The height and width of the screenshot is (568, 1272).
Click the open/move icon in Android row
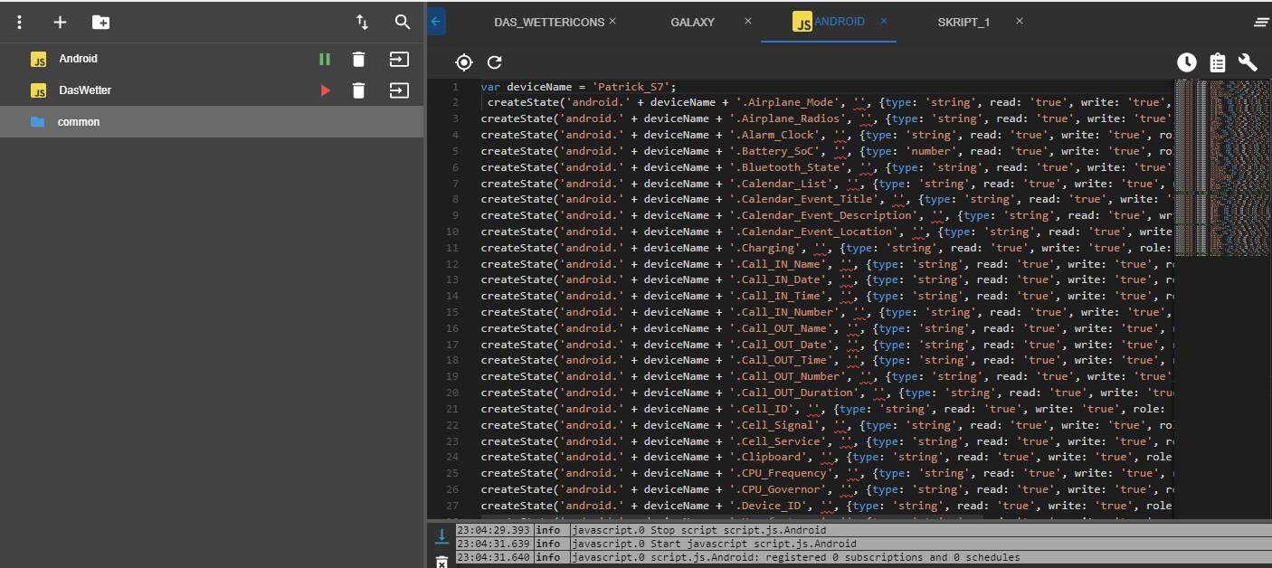[x=399, y=60]
